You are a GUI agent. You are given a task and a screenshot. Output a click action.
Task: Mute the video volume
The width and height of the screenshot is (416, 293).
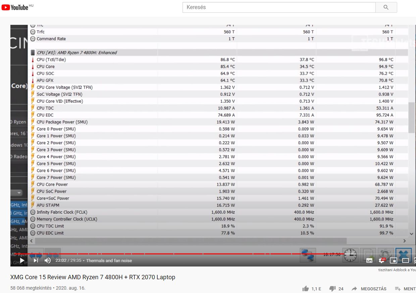click(48, 260)
